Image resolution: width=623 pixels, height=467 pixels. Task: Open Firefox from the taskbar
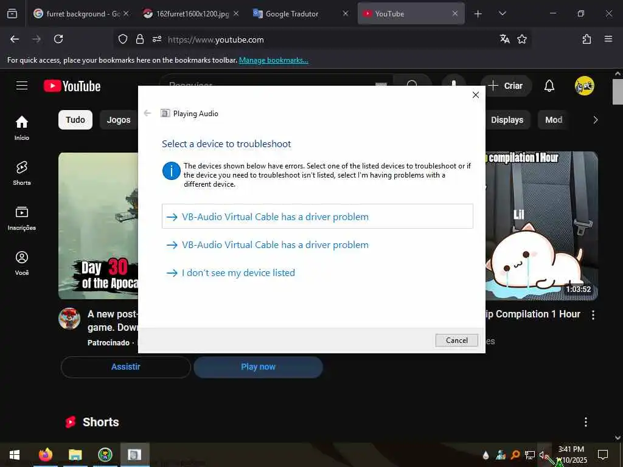coord(45,455)
